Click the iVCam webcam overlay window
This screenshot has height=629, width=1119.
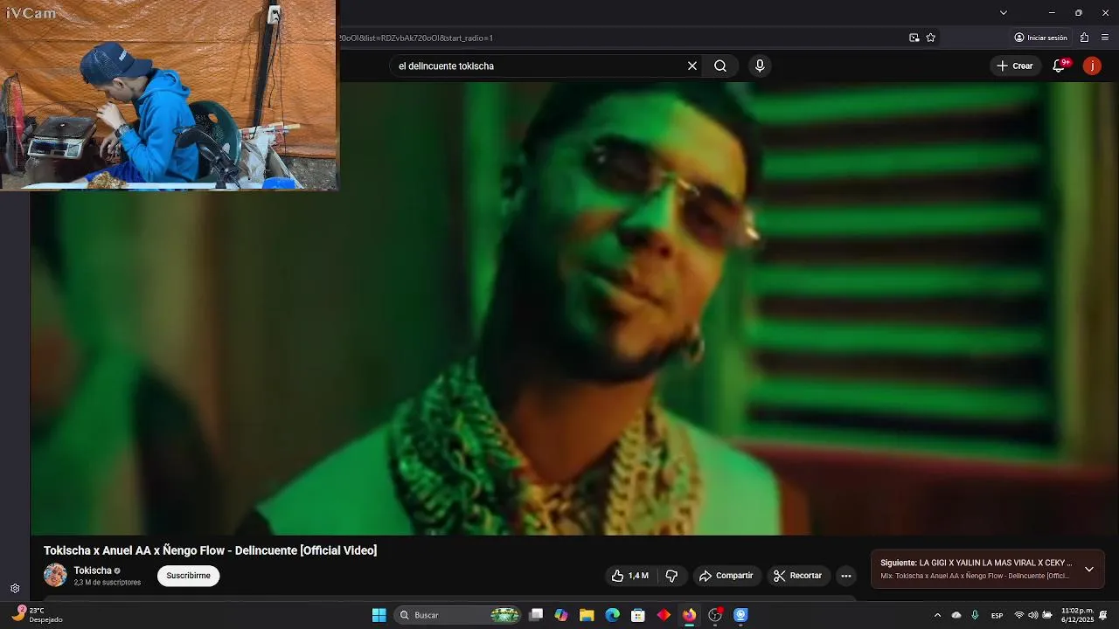pos(168,95)
